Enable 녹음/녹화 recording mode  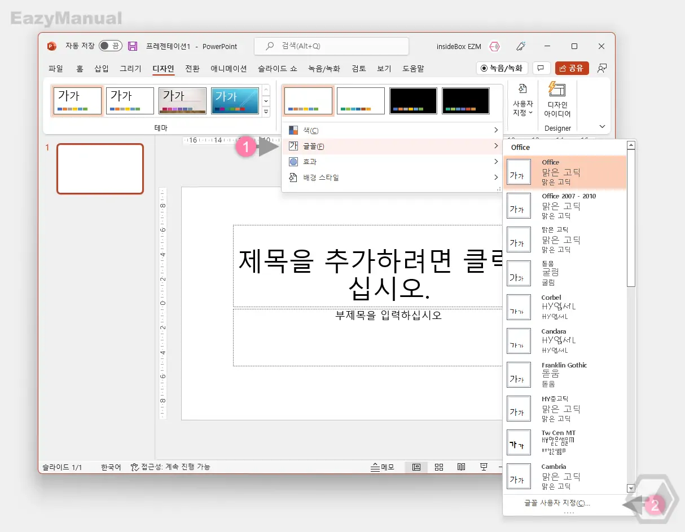501,68
